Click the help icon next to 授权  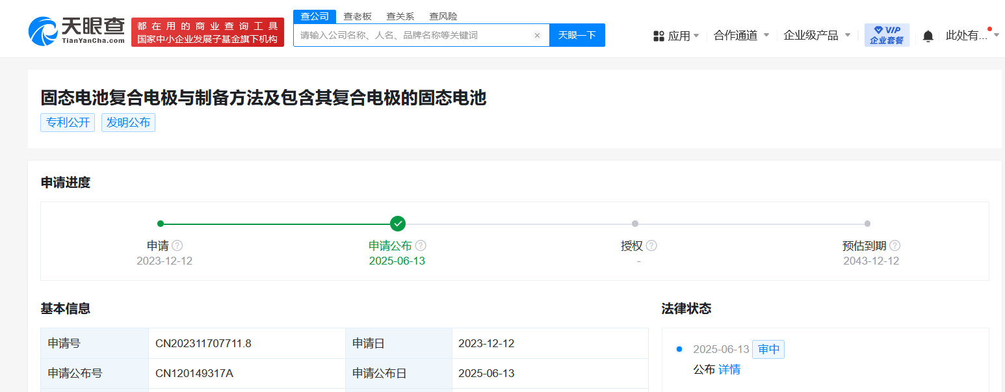(x=651, y=246)
